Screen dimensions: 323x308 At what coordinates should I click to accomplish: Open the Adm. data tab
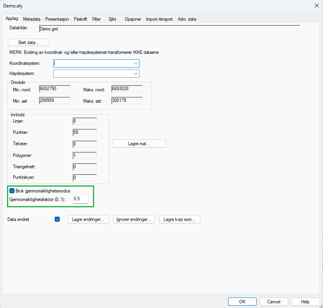(x=187, y=19)
